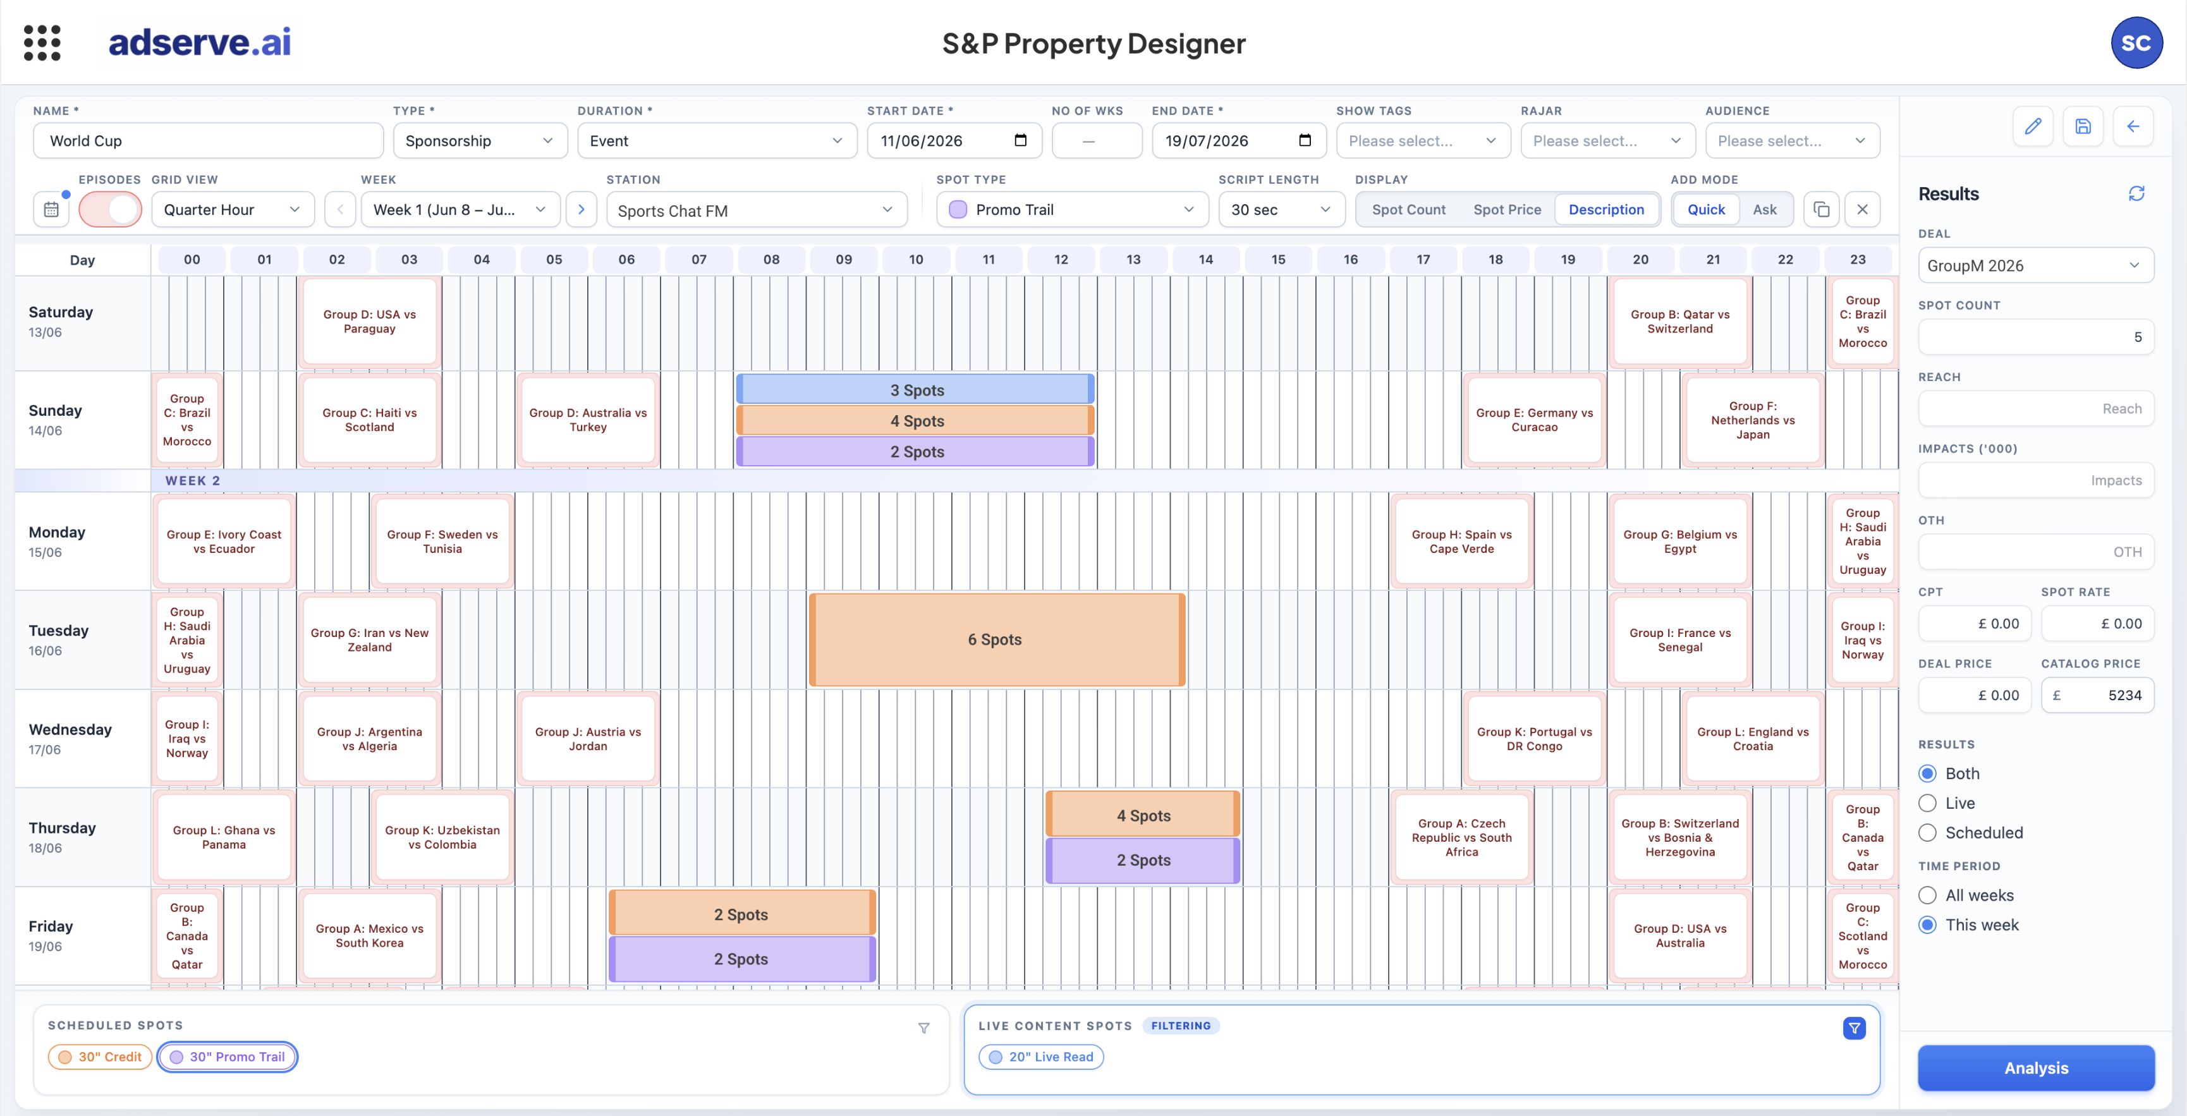Click the save disk icon

click(2083, 126)
